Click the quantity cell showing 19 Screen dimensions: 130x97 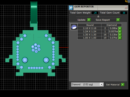pyautogui.click(x=105, y=38)
